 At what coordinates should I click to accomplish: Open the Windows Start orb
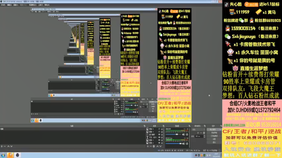[3, 155]
